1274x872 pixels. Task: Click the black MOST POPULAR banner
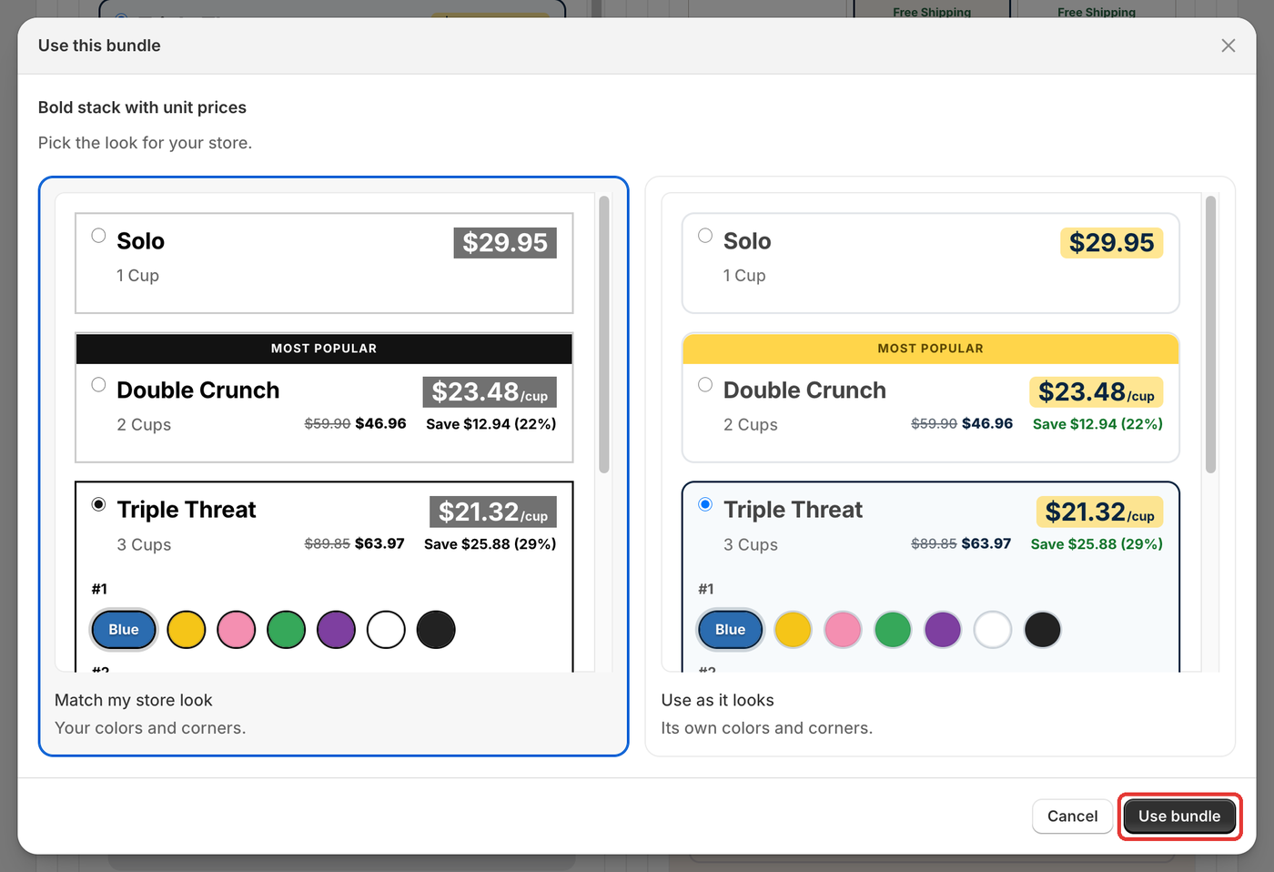(x=324, y=349)
